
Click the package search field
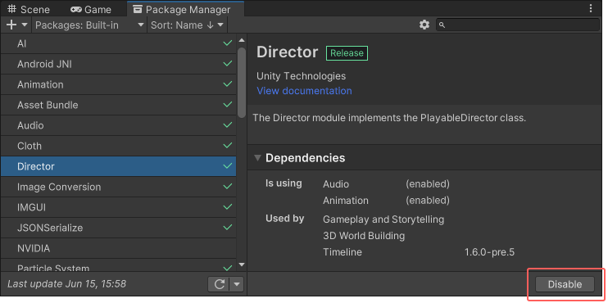click(x=518, y=25)
